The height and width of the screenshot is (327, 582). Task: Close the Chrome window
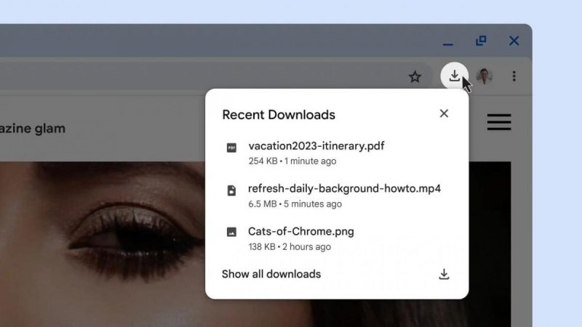point(514,41)
